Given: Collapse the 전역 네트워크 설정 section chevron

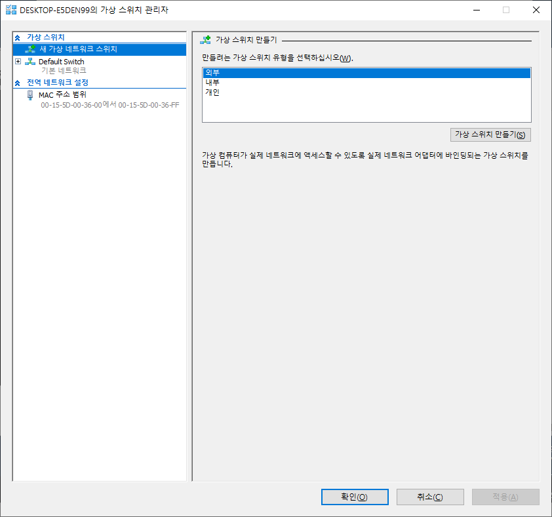Looking at the screenshot, I should 17,83.
